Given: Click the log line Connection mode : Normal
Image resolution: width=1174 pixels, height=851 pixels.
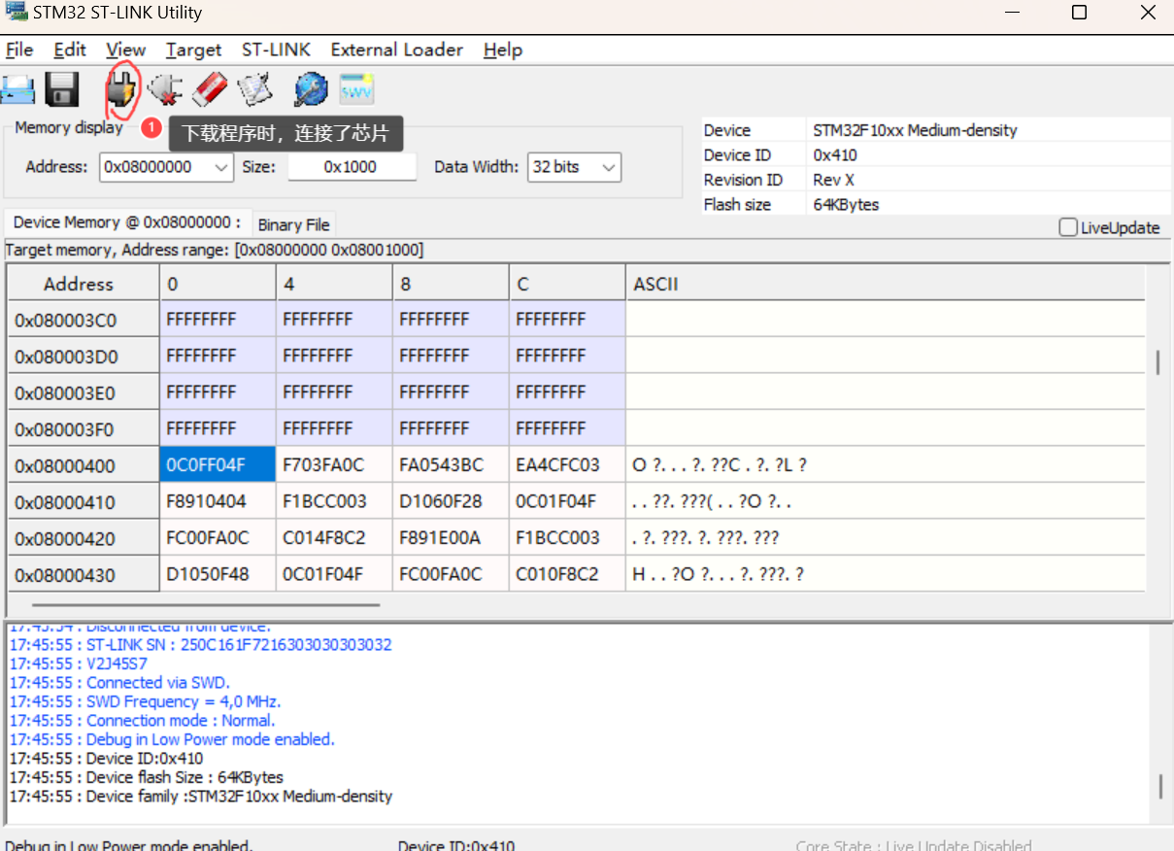Looking at the screenshot, I should 142,721.
